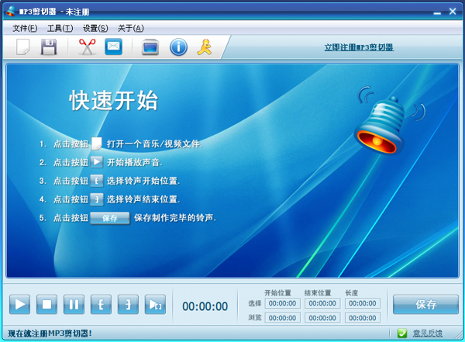Open the 设置(S) menu
Image resolution: width=465 pixels, height=342 pixels.
click(95, 28)
